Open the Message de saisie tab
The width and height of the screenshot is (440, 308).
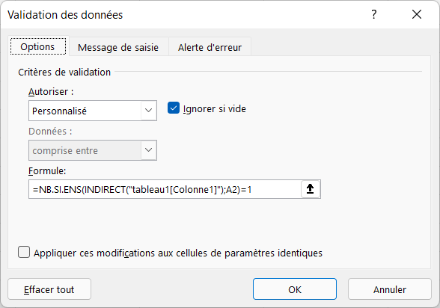coord(118,47)
